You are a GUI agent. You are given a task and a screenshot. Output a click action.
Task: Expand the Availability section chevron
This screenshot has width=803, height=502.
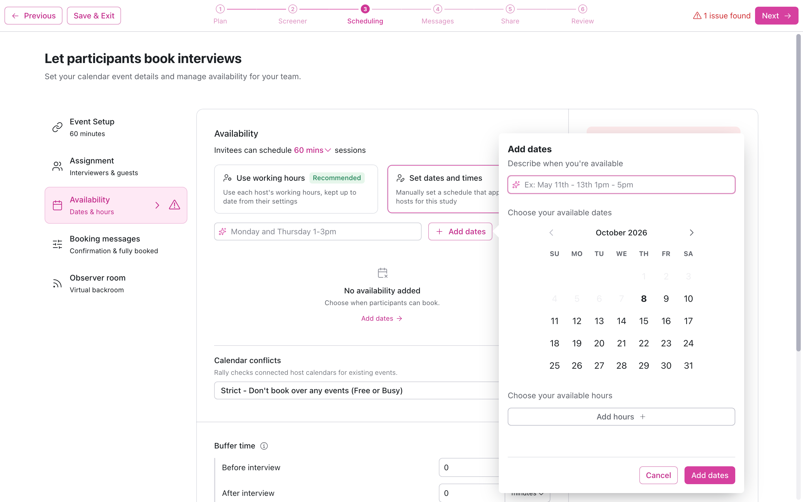coord(157,205)
